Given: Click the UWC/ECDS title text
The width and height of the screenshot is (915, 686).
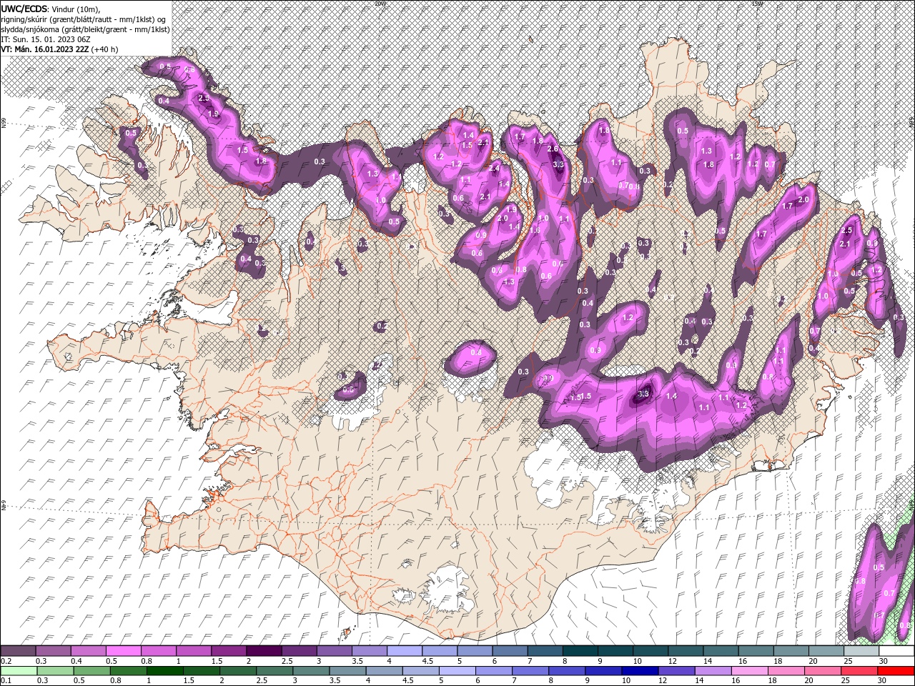Looking at the screenshot, I should (24, 9).
